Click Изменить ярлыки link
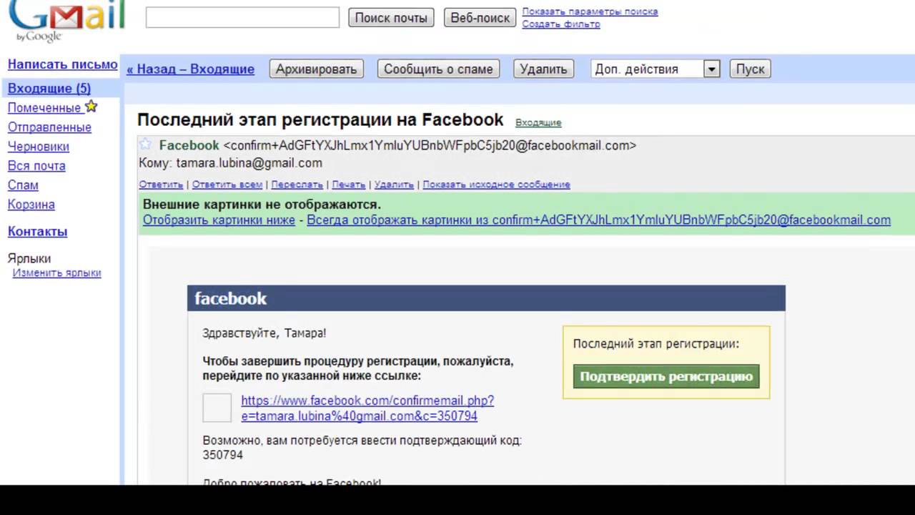This screenshot has height=515, width=915. click(56, 273)
